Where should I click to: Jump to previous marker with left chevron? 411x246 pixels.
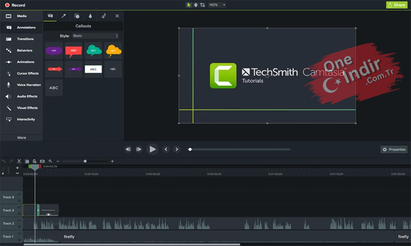pyautogui.click(x=166, y=149)
